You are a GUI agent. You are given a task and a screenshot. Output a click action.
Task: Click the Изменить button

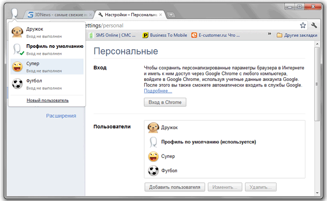coord(225,187)
